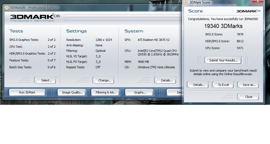Click the partially hidden Demo button

[x=175, y=92]
